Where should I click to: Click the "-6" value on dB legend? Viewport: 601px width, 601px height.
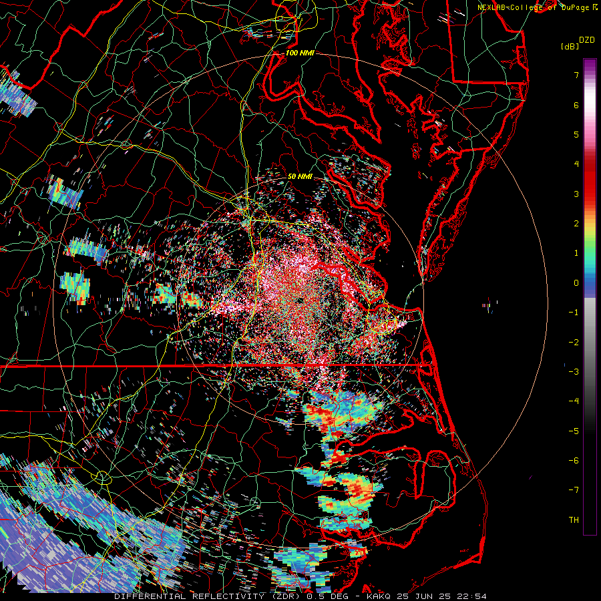tap(574, 461)
